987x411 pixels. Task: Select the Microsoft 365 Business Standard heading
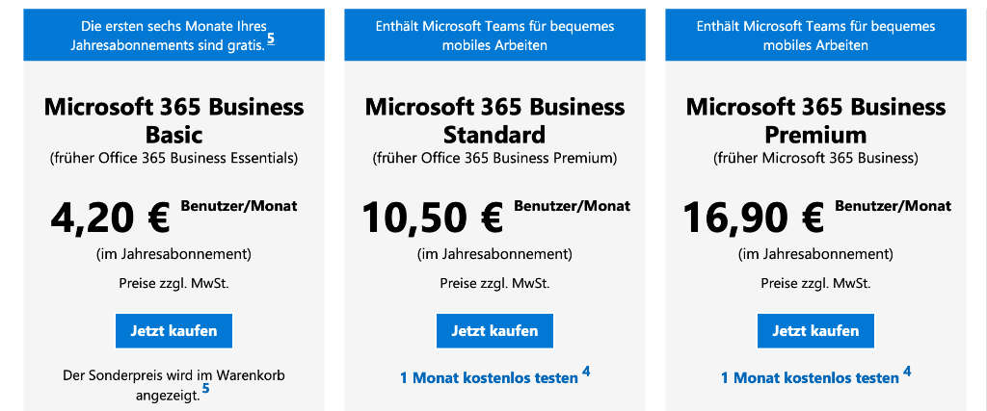[x=494, y=120]
